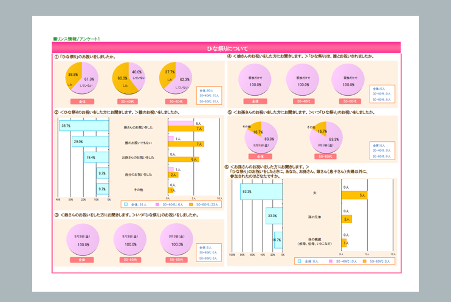451x302 pixels.
Task: Click the 30-40代:6人 legend entry
Action: pos(169,205)
